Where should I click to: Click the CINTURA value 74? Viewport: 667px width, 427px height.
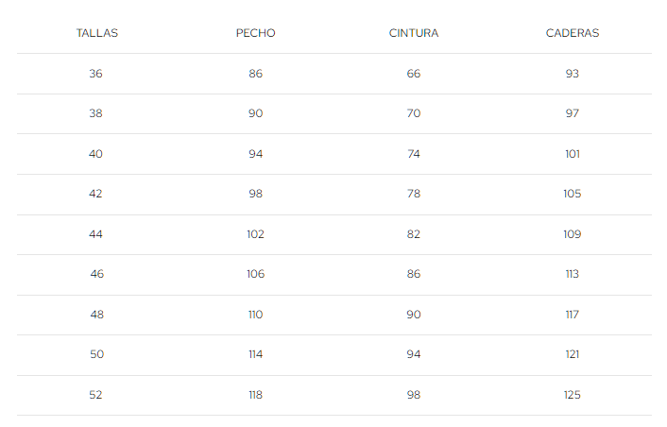(x=414, y=154)
